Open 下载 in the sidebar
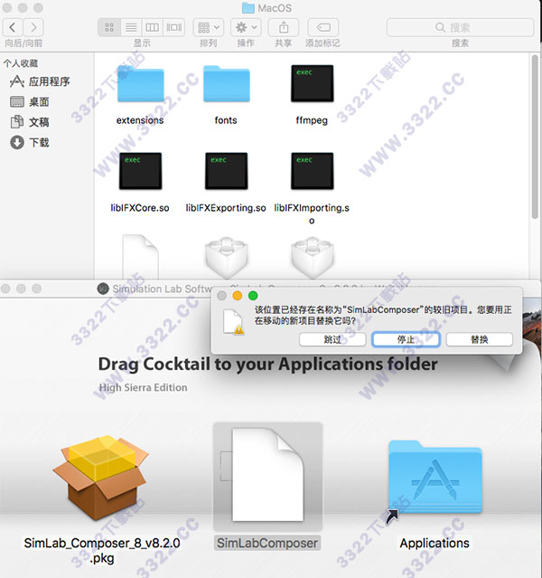This screenshot has height=578, width=542. (x=30, y=142)
